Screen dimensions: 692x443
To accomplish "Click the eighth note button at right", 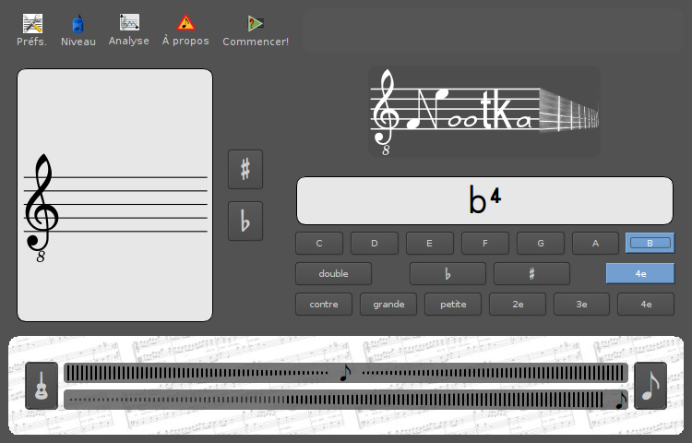I will (x=650, y=386).
